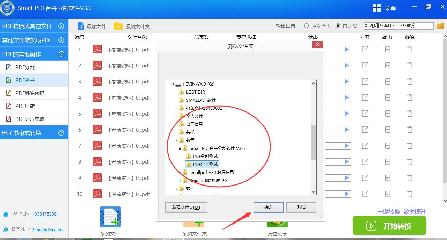Open file in row 1 with the open icon
Viewport: 447px width, 240px height.
pos(365,49)
